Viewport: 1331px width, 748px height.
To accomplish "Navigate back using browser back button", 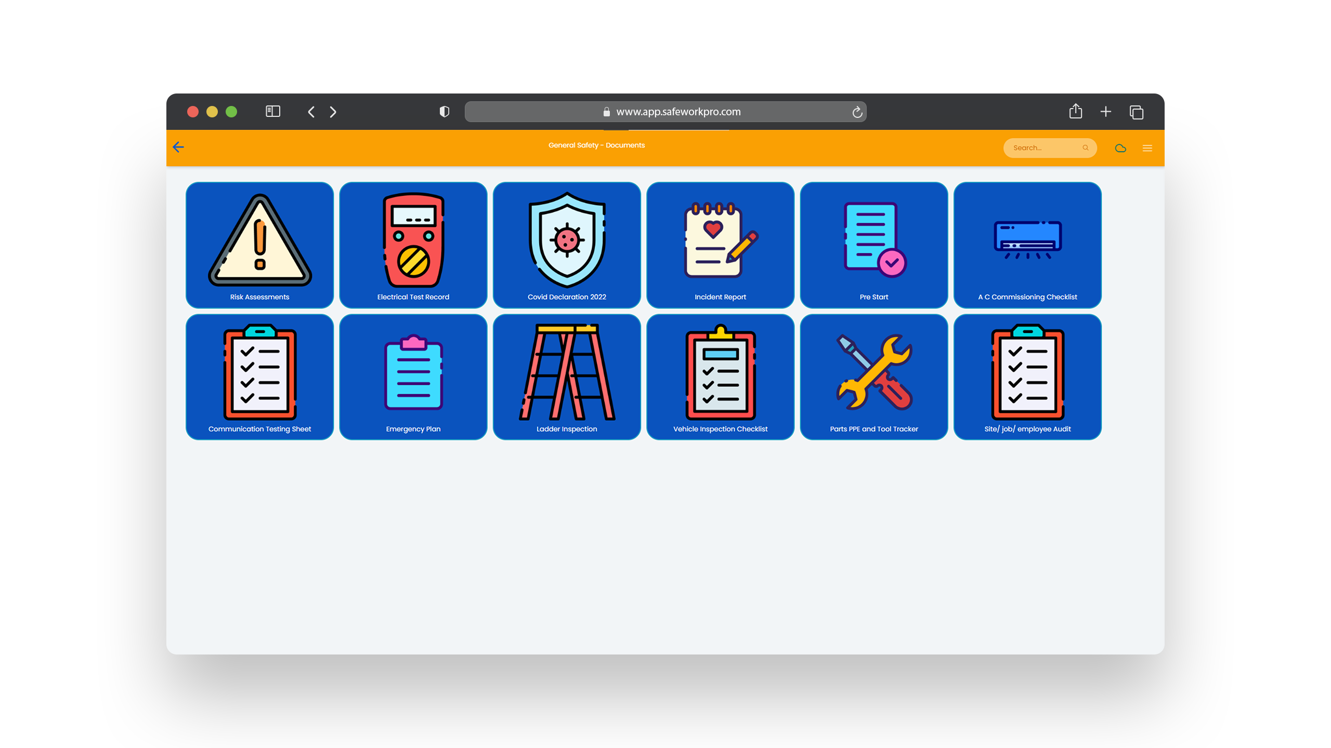I will (312, 112).
